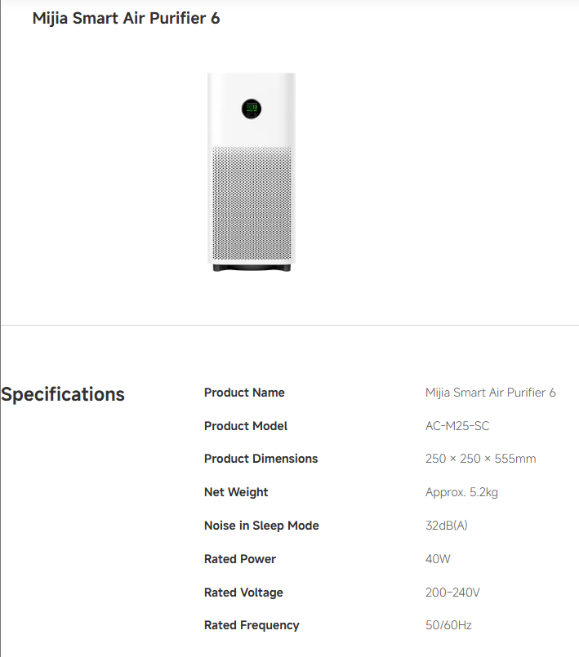Click the Approx. 5.2kg value
Viewport: 579px width, 657px height.
coord(461,492)
